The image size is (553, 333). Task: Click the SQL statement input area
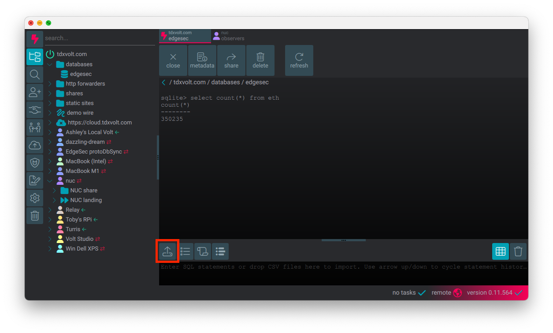[343, 273]
